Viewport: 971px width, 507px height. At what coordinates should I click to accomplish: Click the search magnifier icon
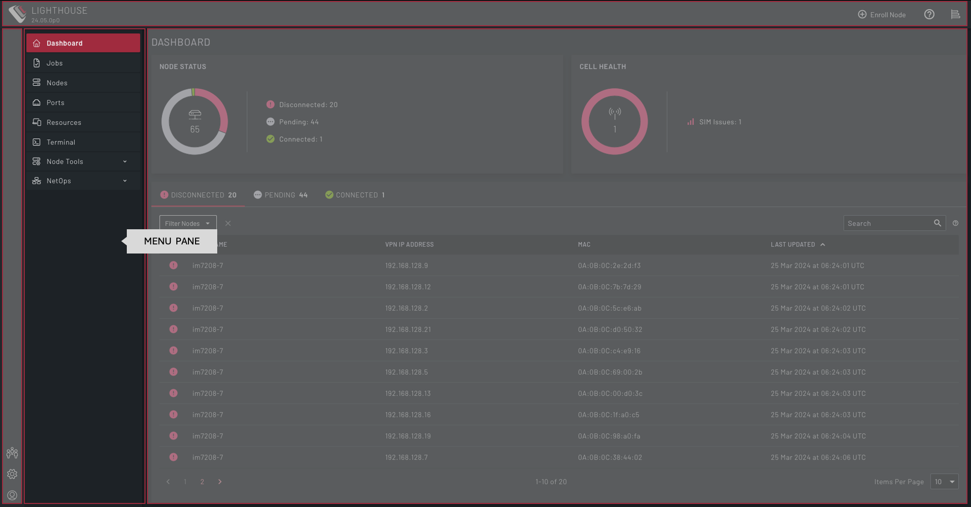(937, 223)
